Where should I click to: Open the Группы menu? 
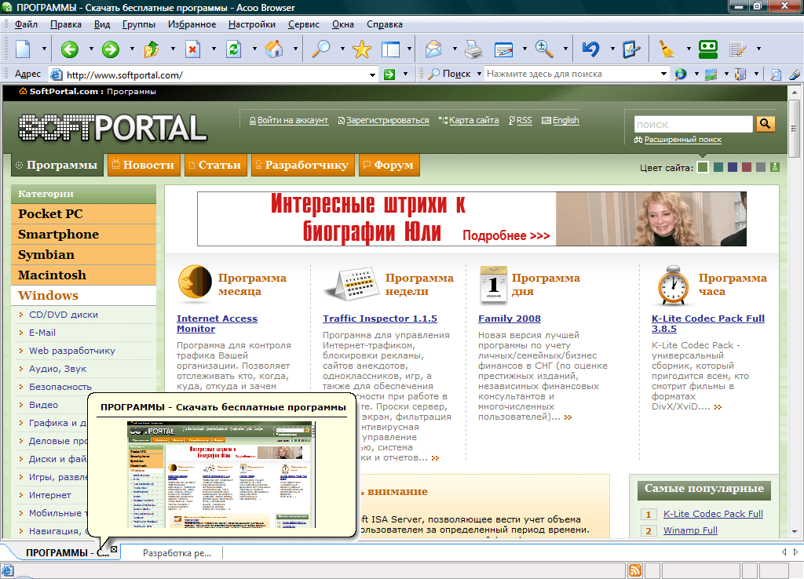point(138,24)
